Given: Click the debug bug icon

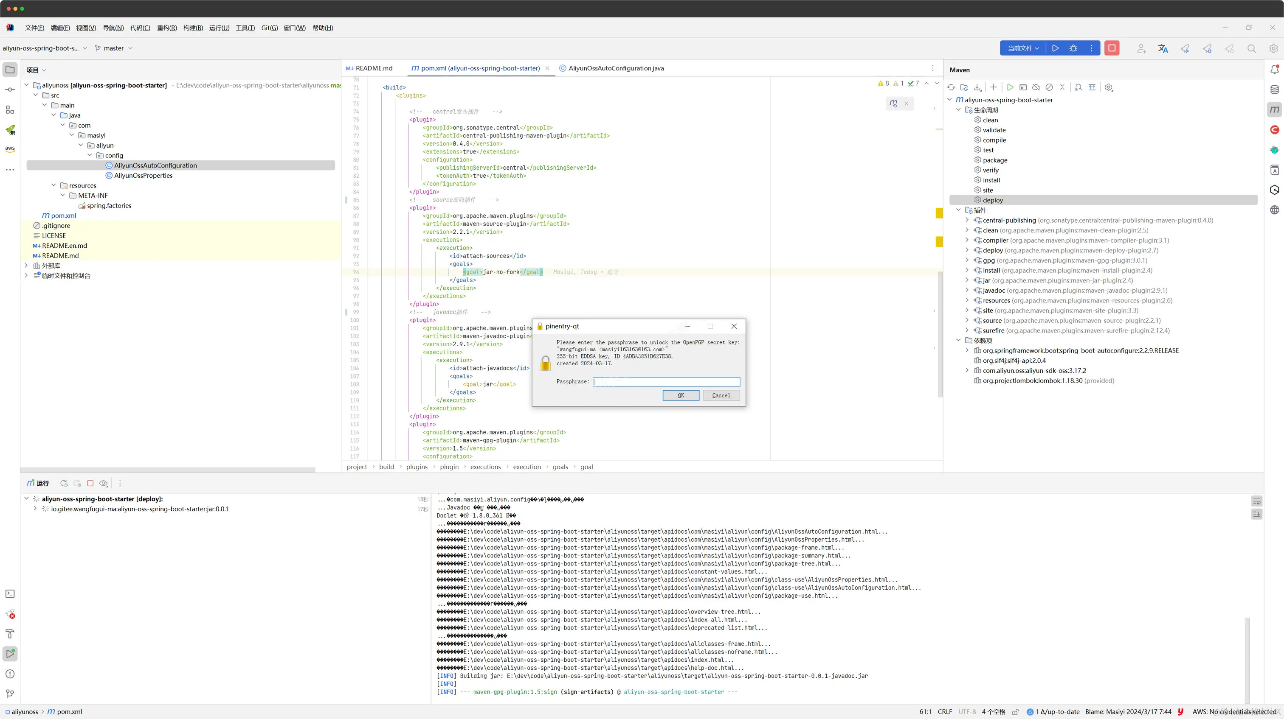Looking at the screenshot, I should (1073, 48).
